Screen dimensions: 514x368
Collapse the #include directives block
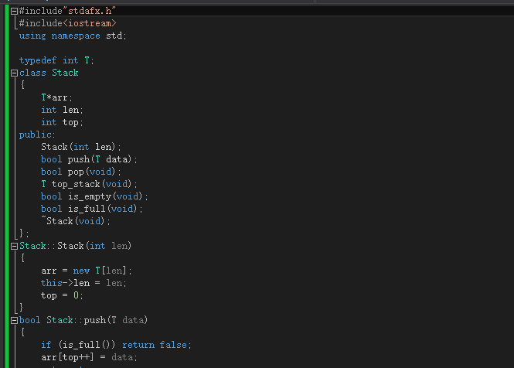pos(14,11)
